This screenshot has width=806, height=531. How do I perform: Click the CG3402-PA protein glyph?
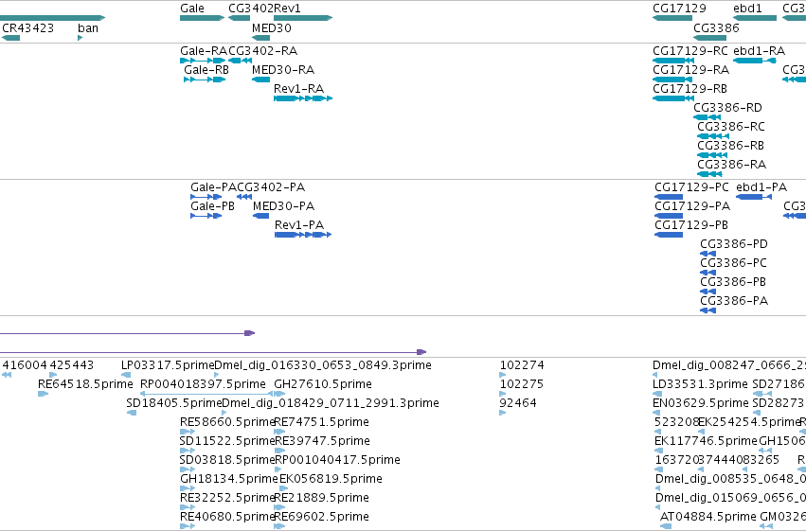point(244,197)
